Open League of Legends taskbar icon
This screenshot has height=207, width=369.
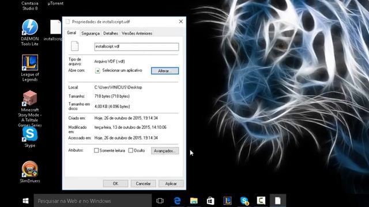pos(227,201)
